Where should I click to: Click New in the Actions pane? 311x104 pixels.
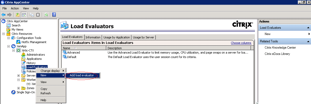pos(268,34)
